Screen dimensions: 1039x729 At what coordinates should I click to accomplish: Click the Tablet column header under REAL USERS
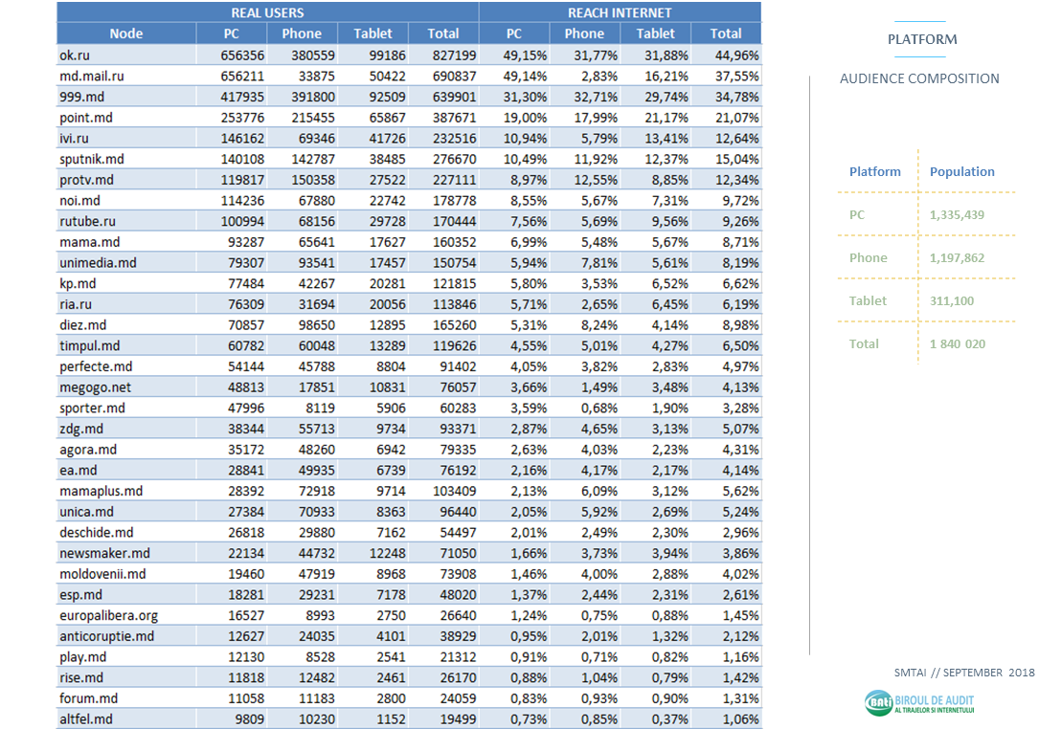pos(373,33)
